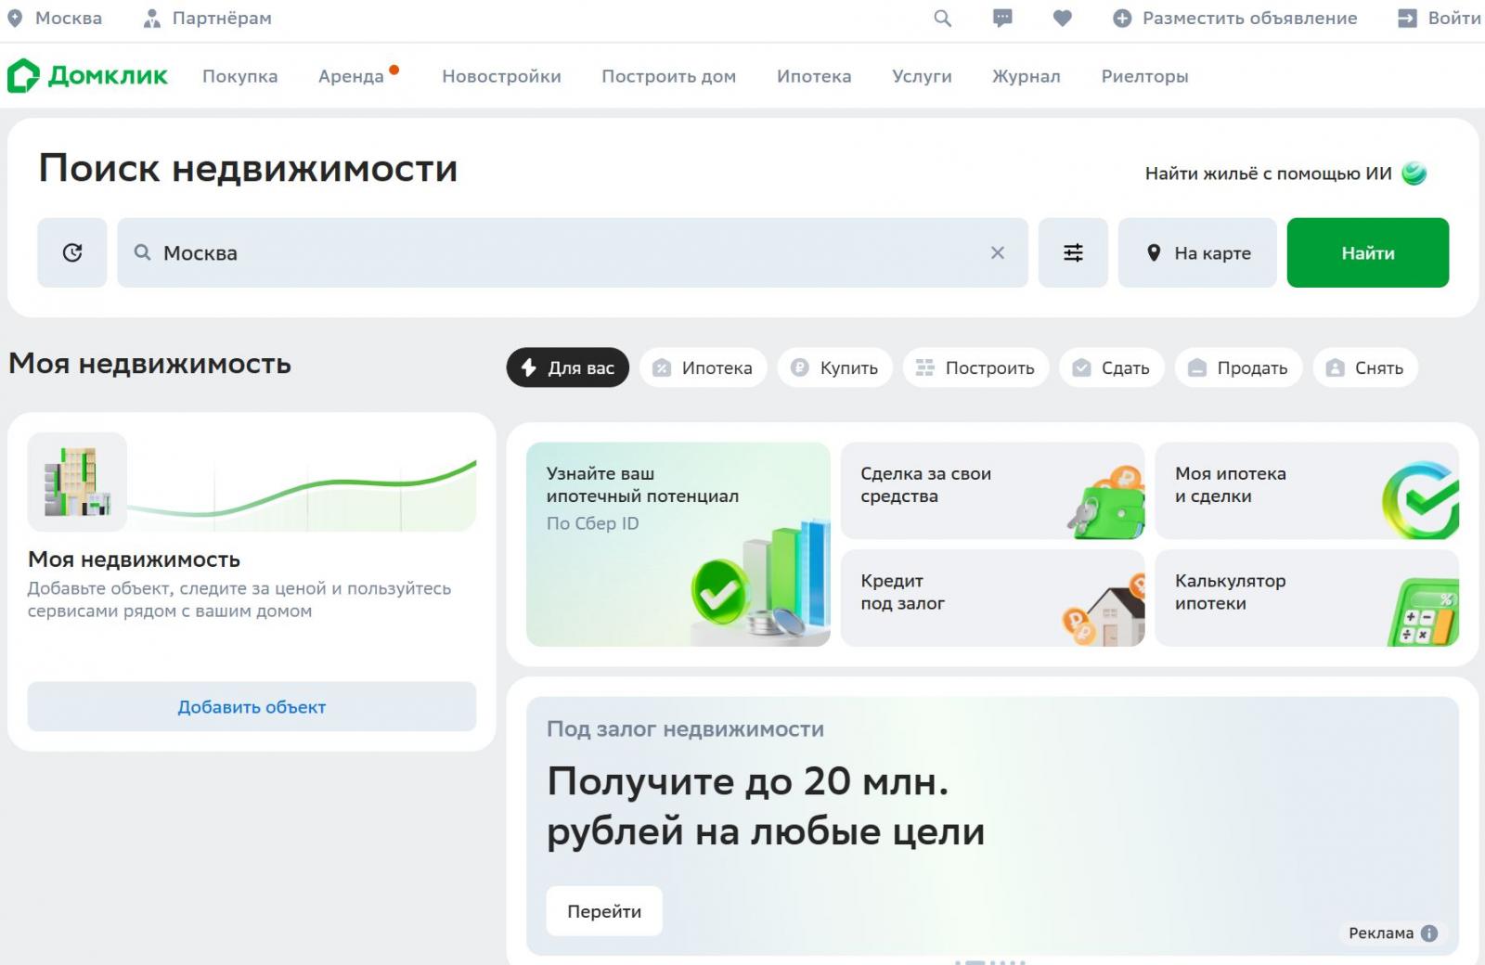Select city Москва in top bar
The width and height of the screenshot is (1485, 965).
(x=54, y=19)
